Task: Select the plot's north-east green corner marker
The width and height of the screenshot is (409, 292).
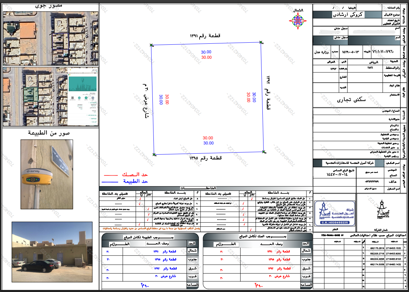Action: point(260,42)
